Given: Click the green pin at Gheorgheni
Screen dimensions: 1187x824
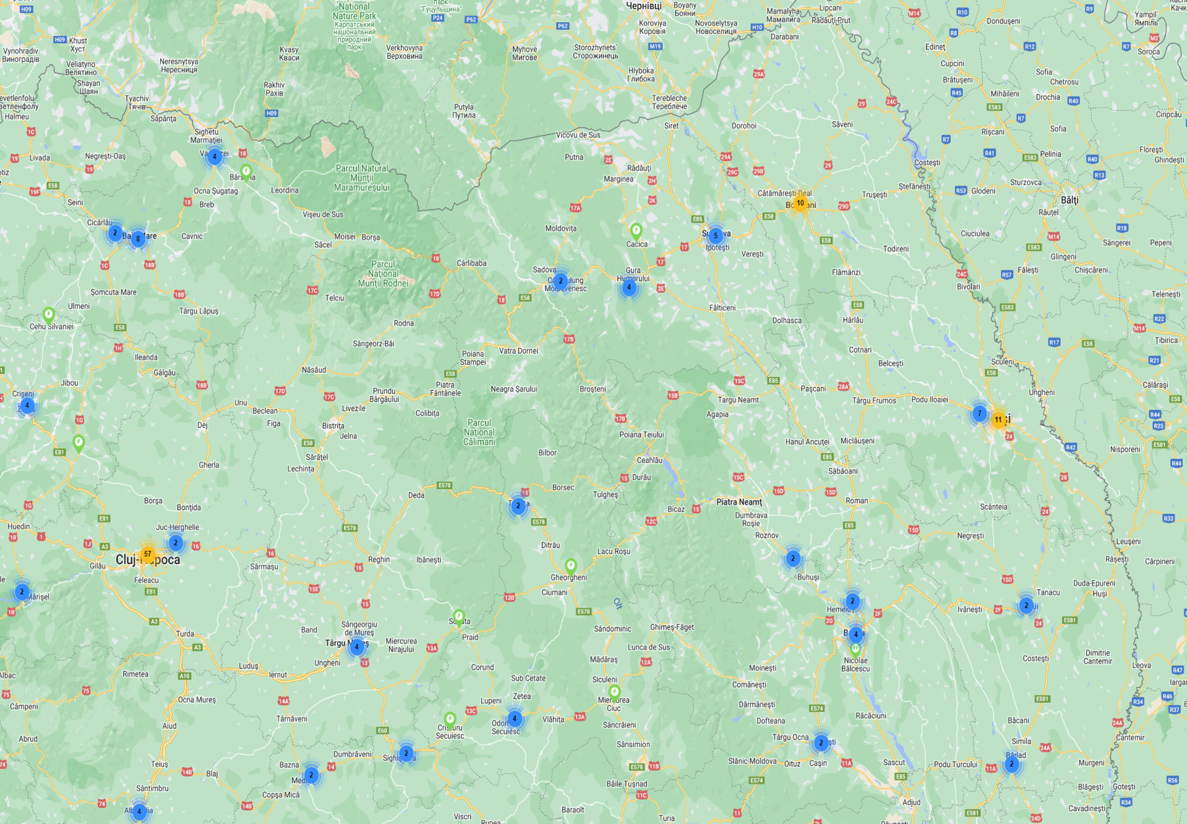Looking at the screenshot, I should tap(570, 565).
